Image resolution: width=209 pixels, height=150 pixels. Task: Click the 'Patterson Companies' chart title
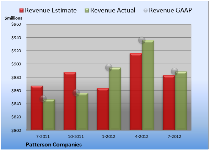[54, 145]
